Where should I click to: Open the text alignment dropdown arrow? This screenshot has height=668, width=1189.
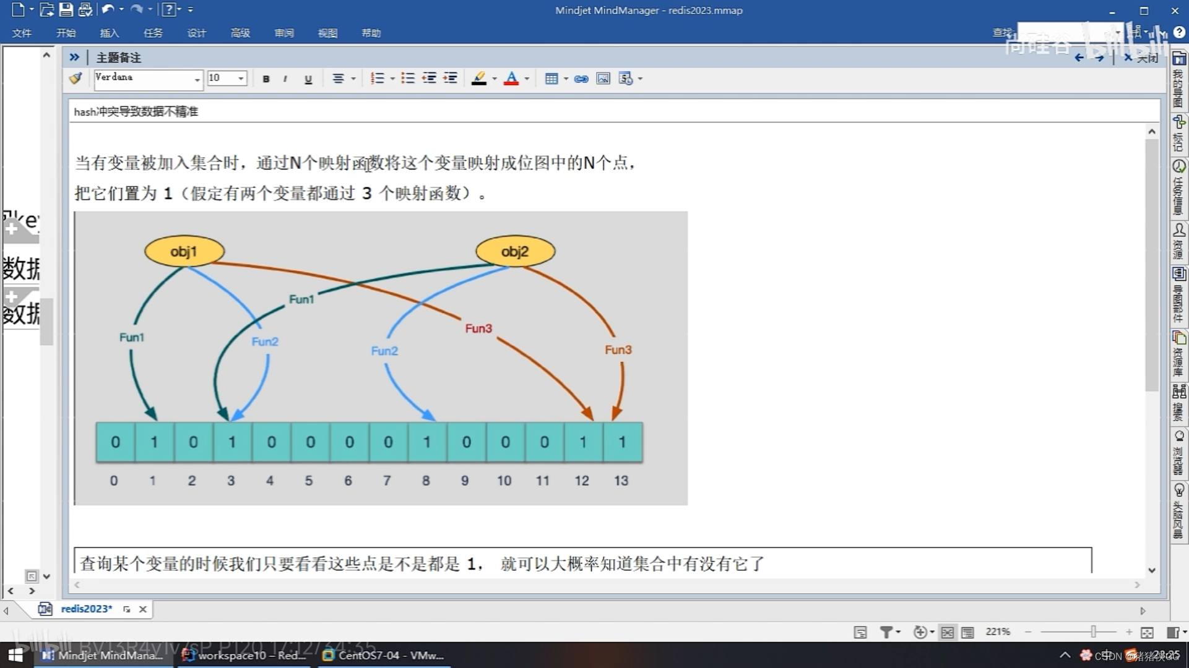point(353,79)
